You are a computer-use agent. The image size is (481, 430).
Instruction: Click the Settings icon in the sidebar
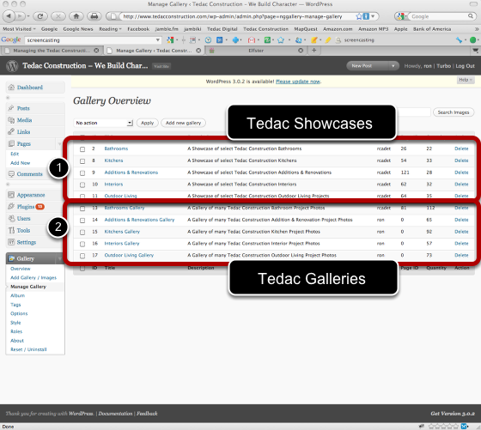pos(11,242)
